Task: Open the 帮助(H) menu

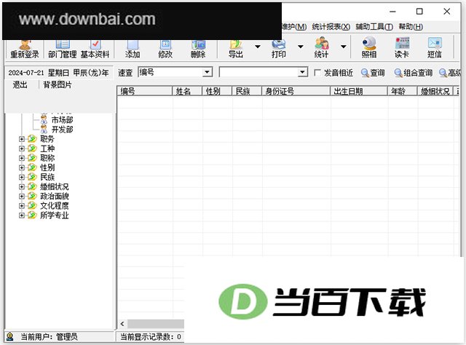Action: [x=411, y=27]
